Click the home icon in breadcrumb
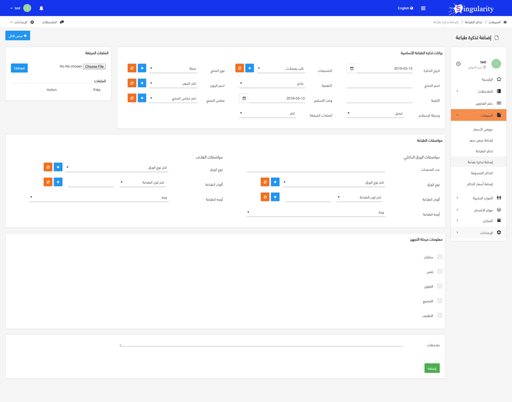512x402 pixels. coord(505,22)
